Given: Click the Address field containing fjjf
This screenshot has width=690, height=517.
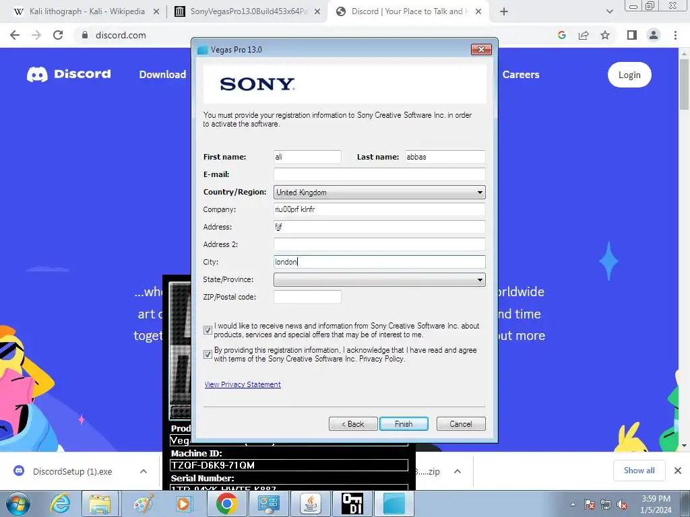Looking at the screenshot, I should pyautogui.click(x=379, y=227).
